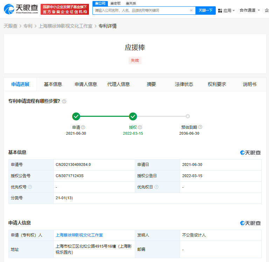Screen dimensions: 269x262
Task: Select the 查关系 search tab
Action: 131,4
